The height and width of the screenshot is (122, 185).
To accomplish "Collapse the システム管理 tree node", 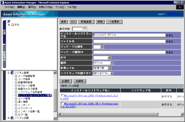I will [x=9, y=73].
